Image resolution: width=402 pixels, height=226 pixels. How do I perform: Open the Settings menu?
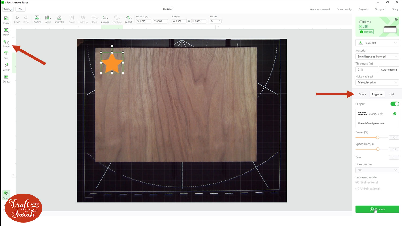click(x=8, y=9)
